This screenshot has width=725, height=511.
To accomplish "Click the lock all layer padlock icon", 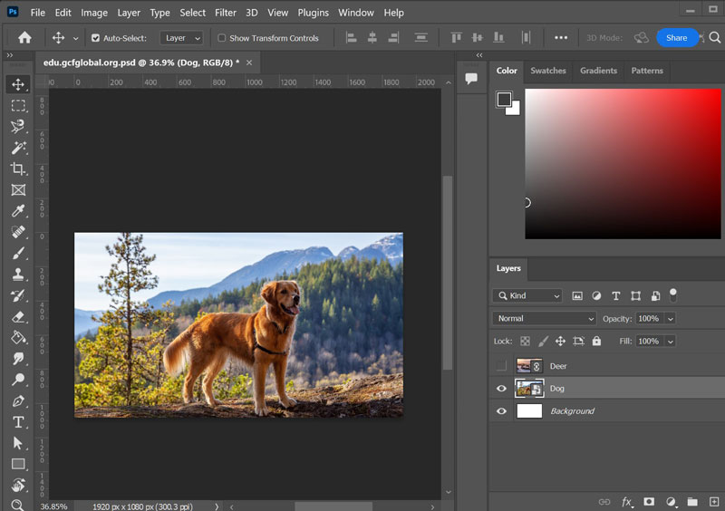I will pyautogui.click(x=596, y=342).
